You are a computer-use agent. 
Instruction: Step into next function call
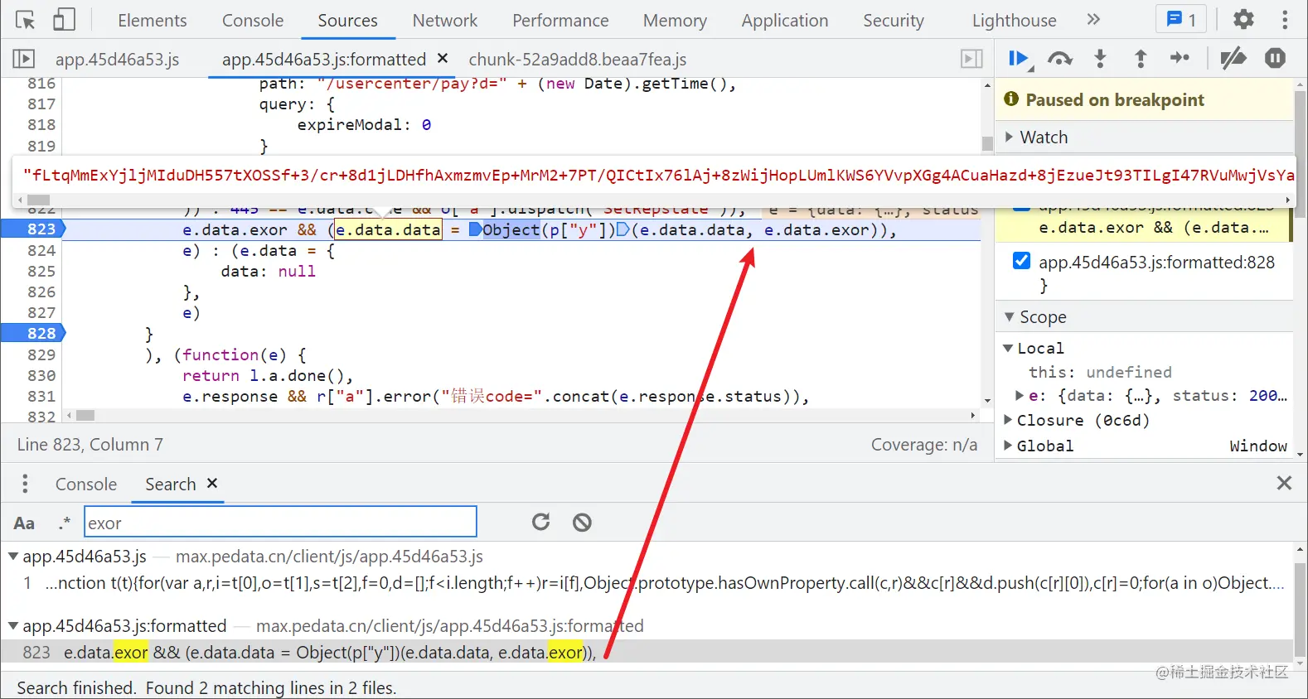coord(1100,59)
